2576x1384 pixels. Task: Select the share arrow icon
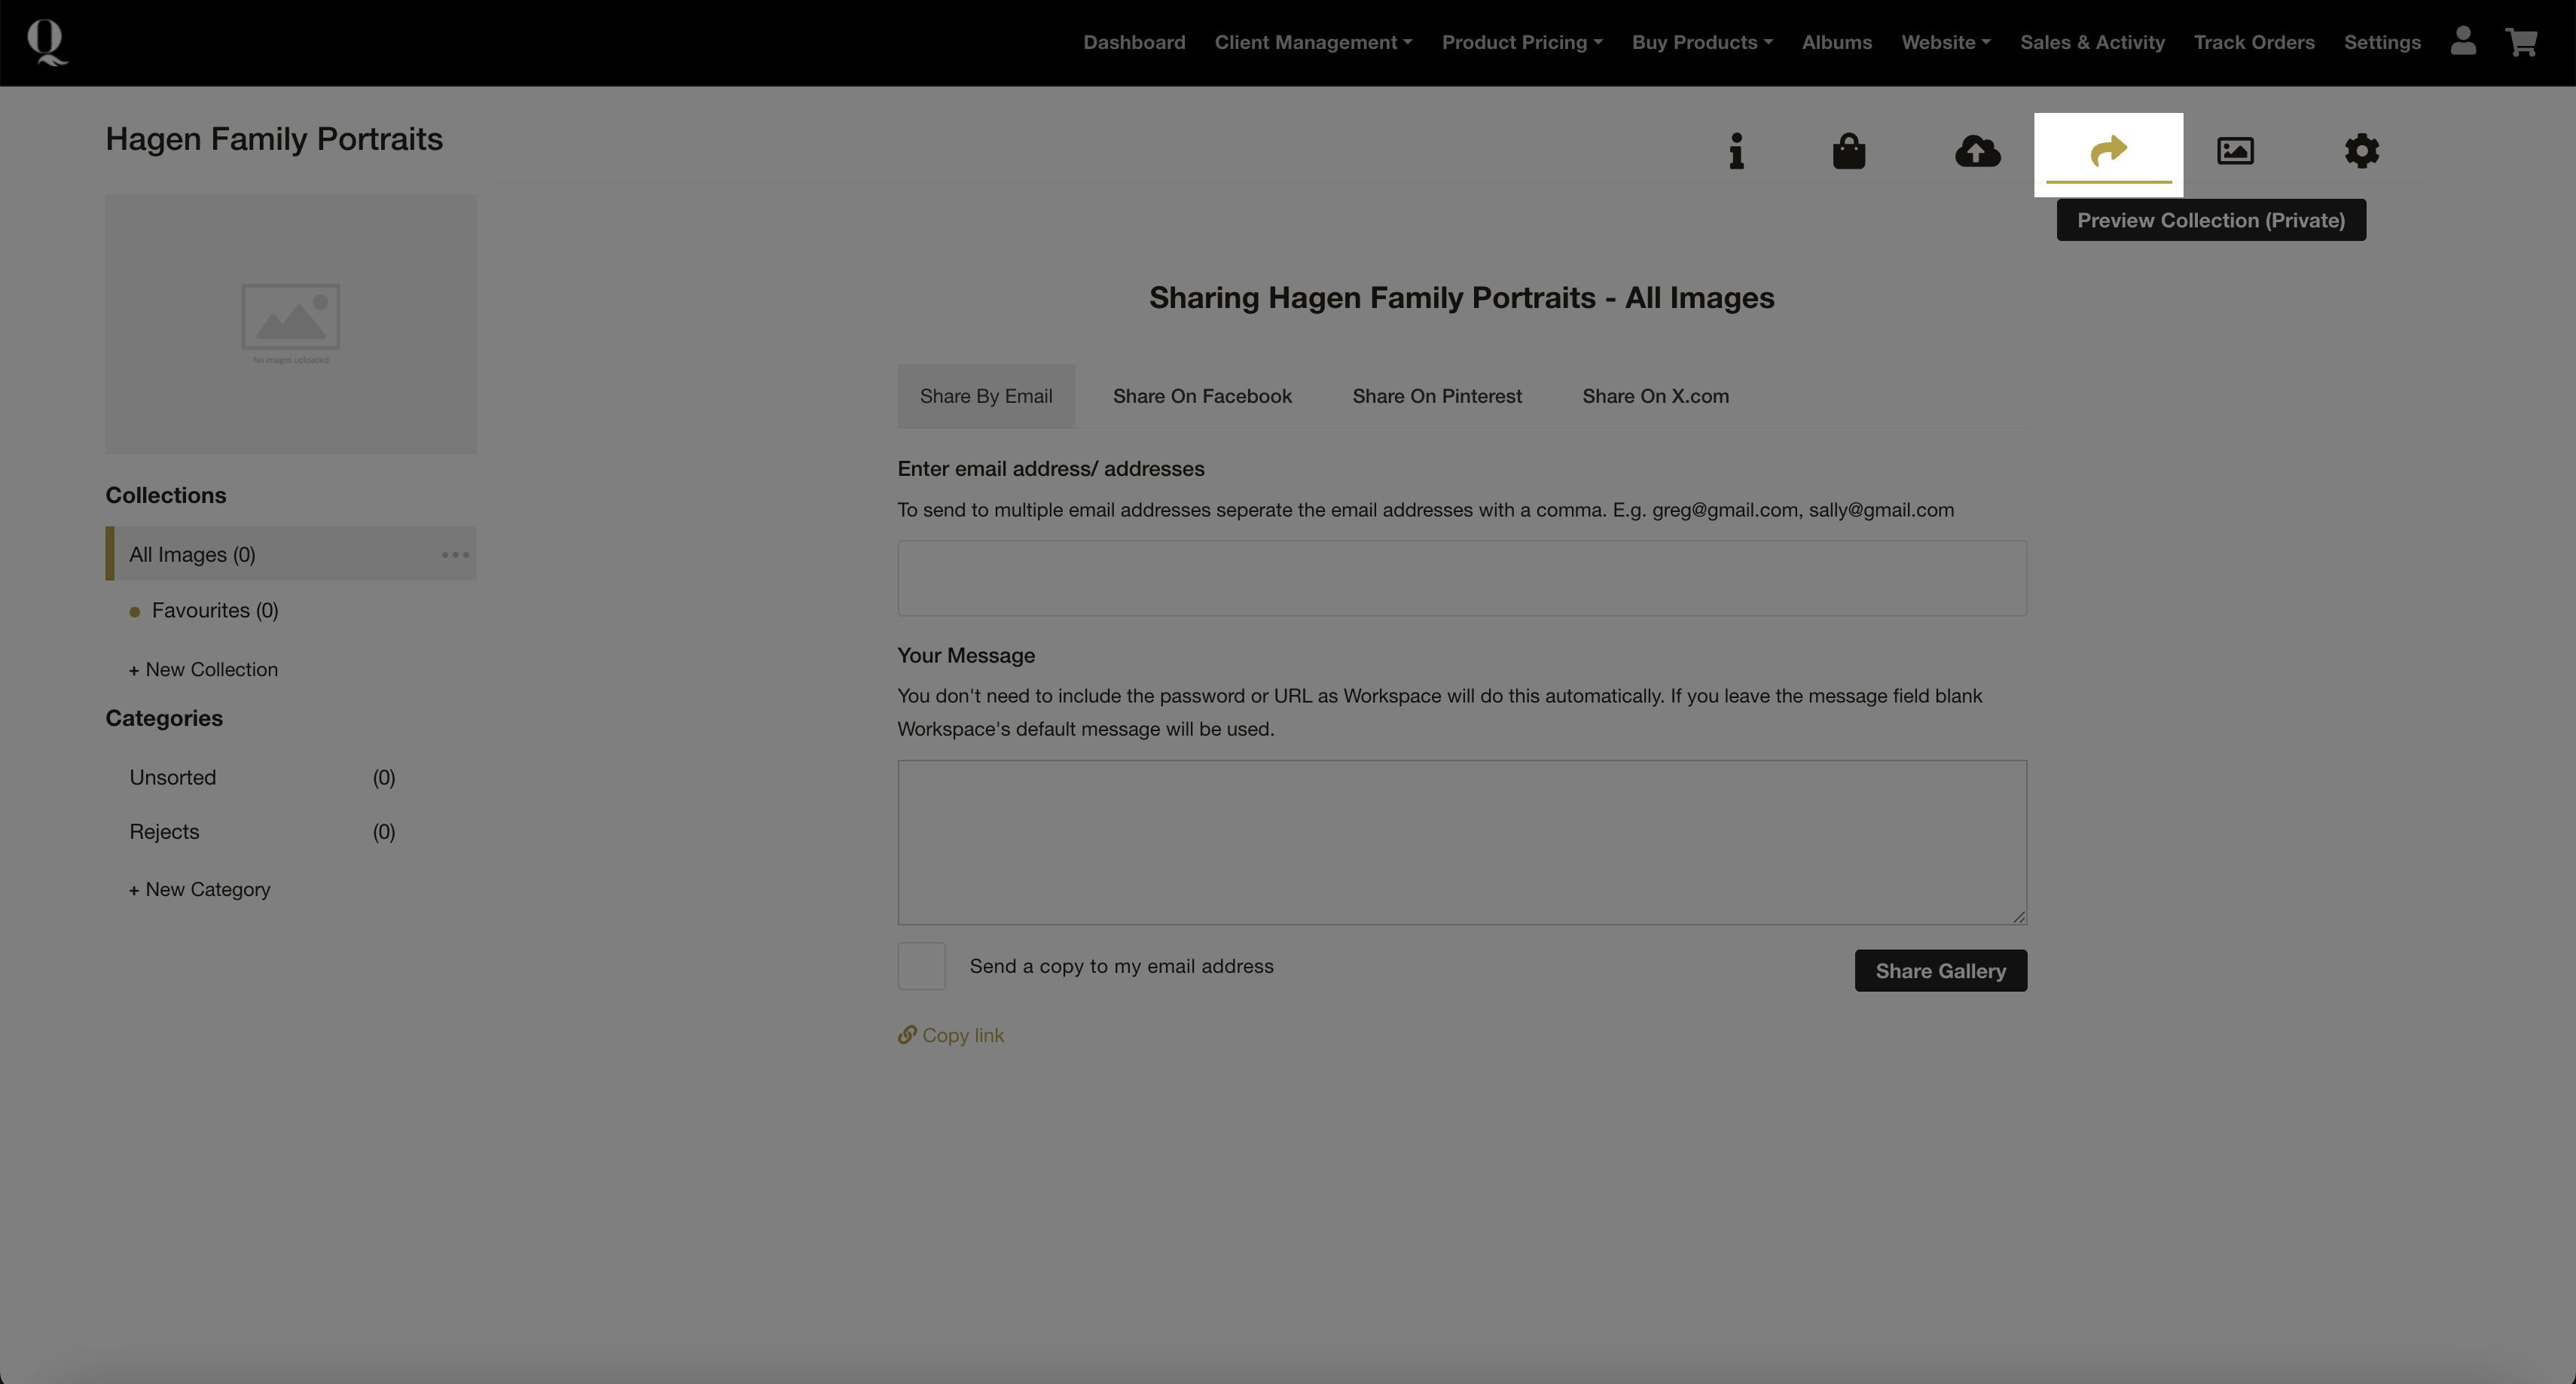2108,151
